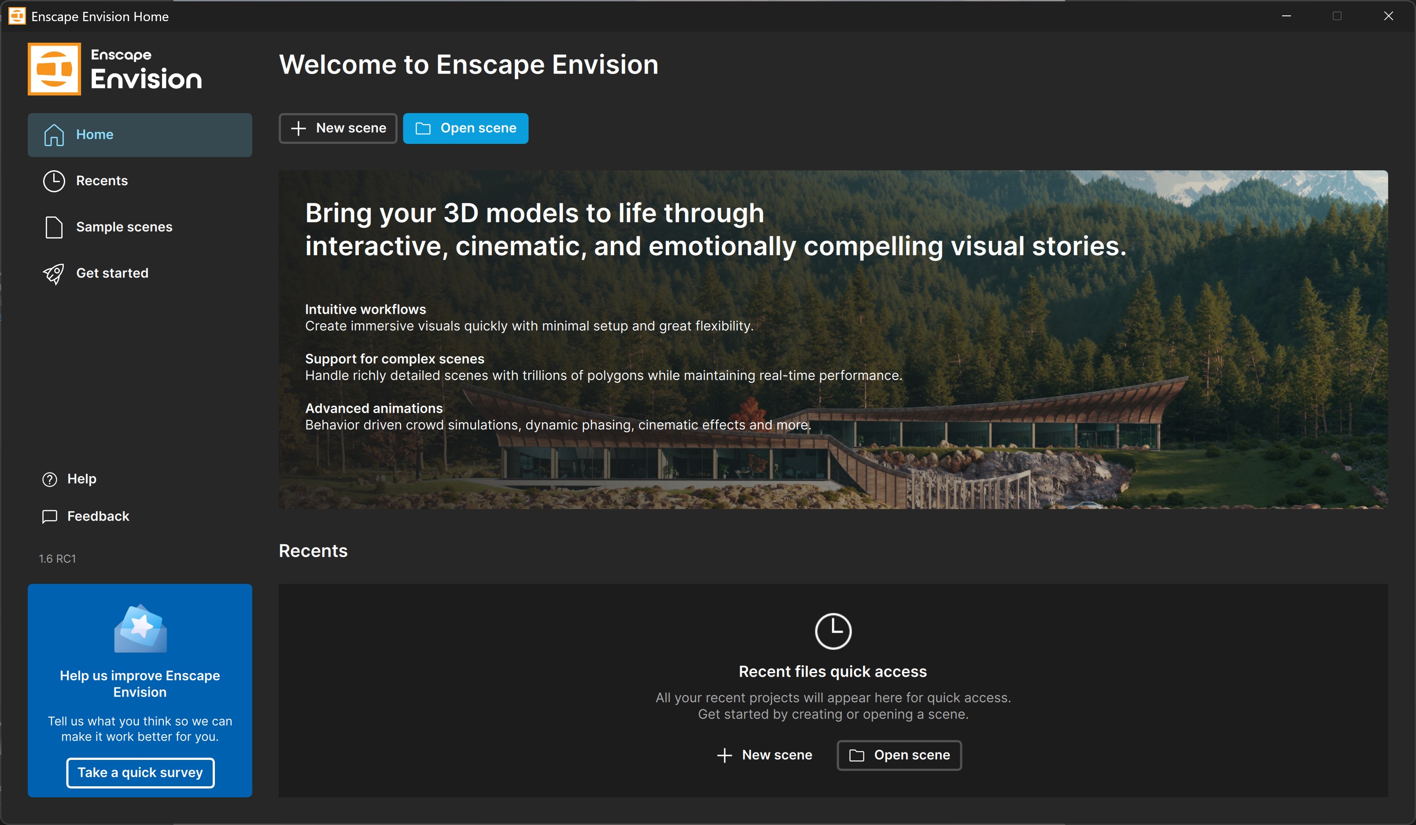Click the Advanced animations heading text
The width and height of the screenshot is (1416, 825).
(374, 408)
